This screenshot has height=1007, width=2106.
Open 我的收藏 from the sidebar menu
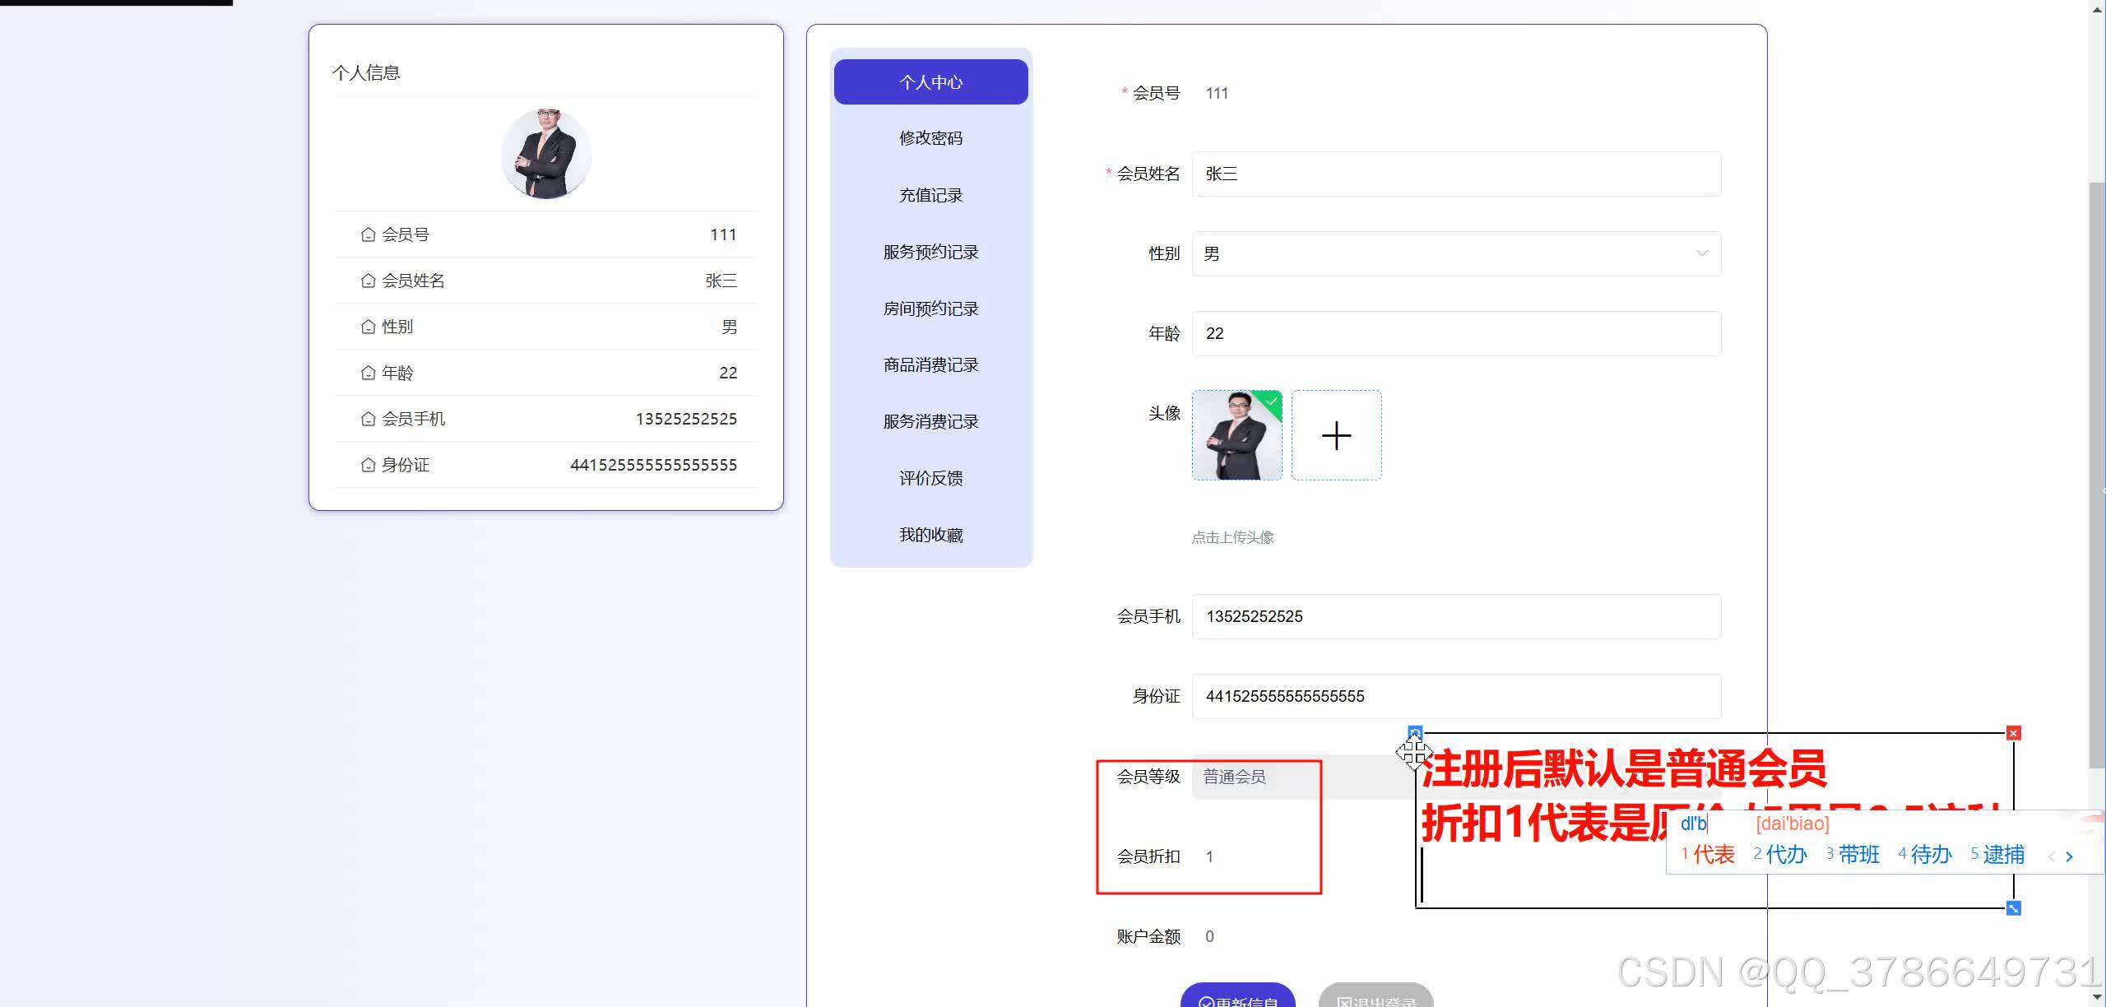930,535
